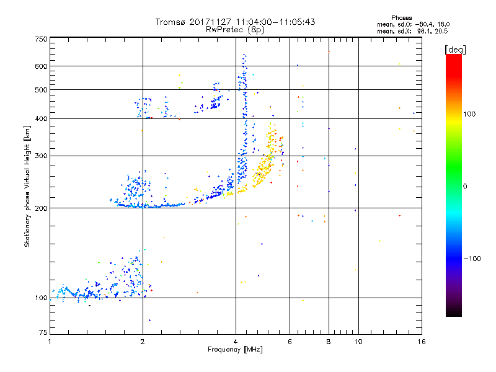This screenshot has height=372, width=496.
Task: Click the 750 km tick label
Action: 40,39
